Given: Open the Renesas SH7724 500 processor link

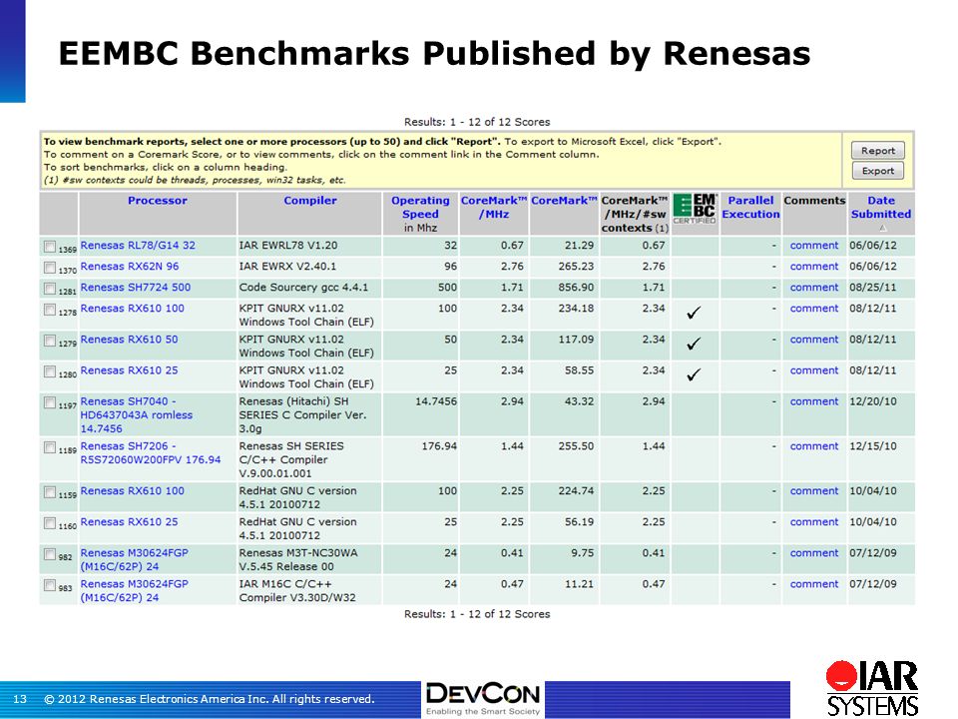Looking at the screenshot, I should pyautogui.click(x=135, y=288).
